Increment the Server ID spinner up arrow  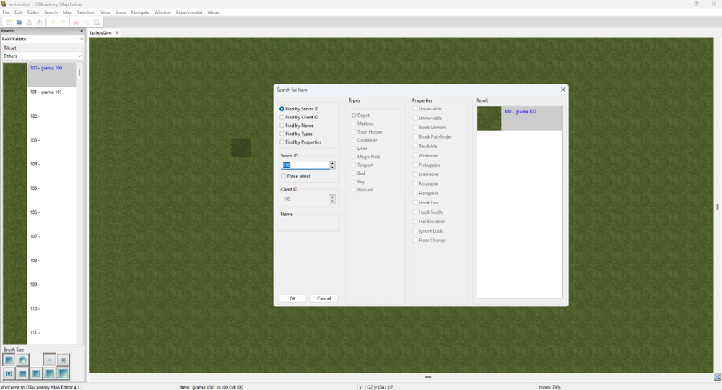click(x=332, y=163)
